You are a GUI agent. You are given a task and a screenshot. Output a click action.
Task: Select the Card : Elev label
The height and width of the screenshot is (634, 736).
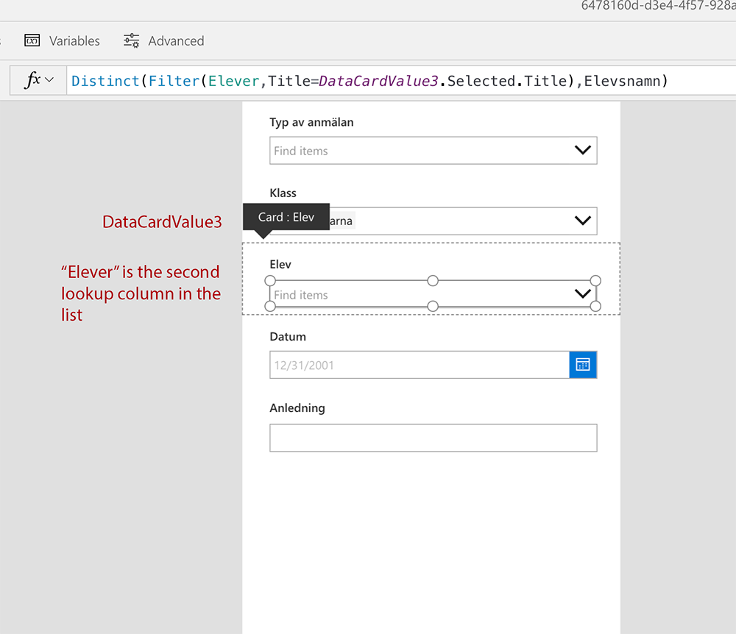point(286,216)
